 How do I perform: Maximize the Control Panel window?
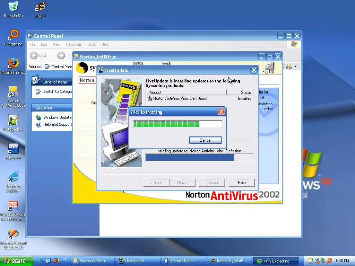click(289, 36)
